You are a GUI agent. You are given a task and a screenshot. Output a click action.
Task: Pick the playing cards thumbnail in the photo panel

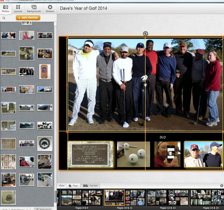[x=8, y=162]
